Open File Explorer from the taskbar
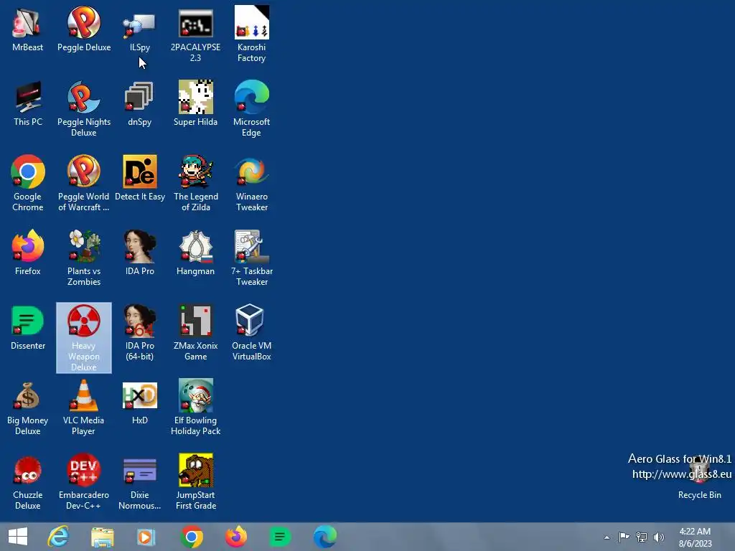735x551 pixels. point(102,537)
